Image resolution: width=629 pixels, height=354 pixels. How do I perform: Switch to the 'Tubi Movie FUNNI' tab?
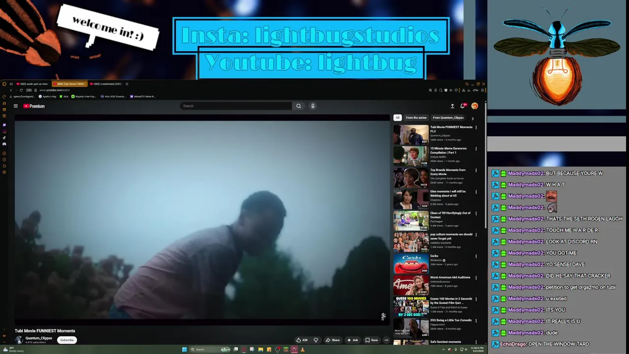(x=69, y=84)
